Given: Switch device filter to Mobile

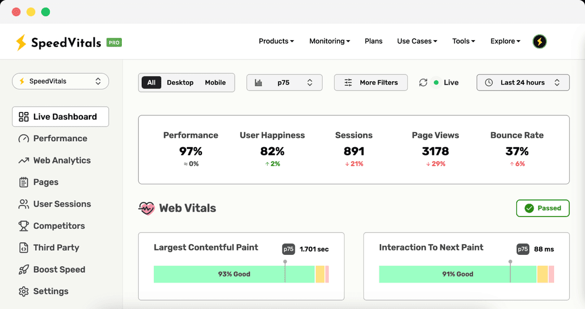Looking at the screenshot, I should pyautogui.click(x=215, y=82).
